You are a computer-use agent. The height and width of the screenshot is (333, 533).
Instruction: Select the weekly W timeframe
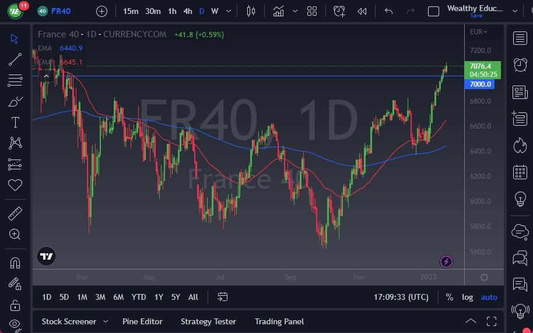(215, 11)
